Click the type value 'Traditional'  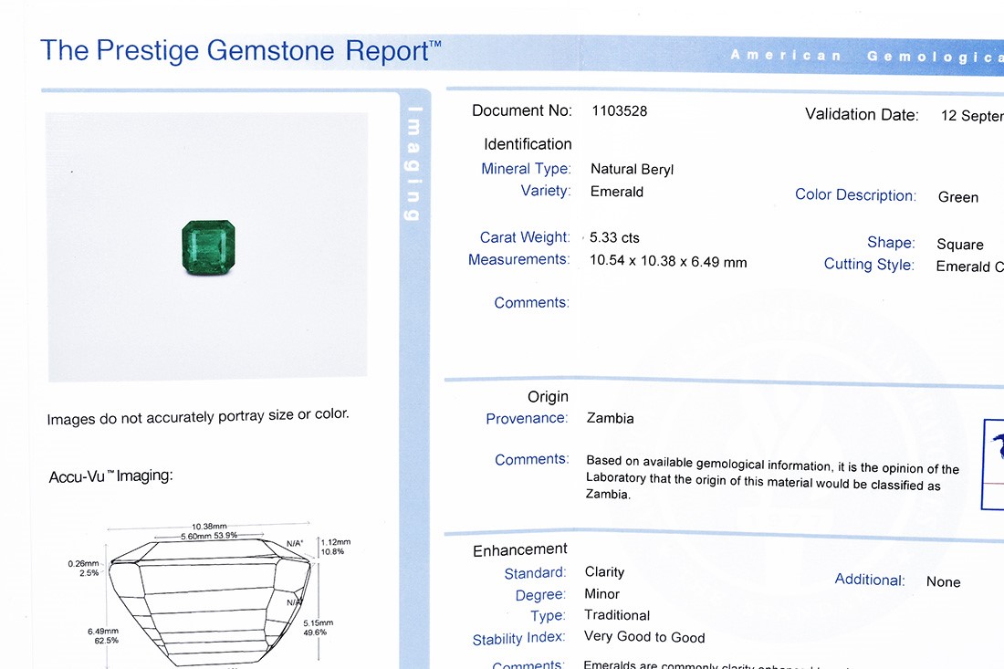[x=617, y=615]
